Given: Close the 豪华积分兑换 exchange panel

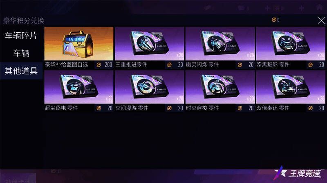Looking at the screenshot, I should [x=321, y=20].
